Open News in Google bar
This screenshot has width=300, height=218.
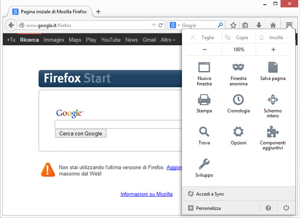point(131,40)
